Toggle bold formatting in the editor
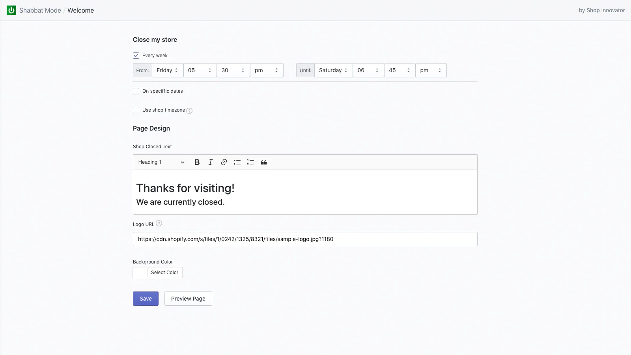The width and height of the screenshot is (631, 355). 197,162
